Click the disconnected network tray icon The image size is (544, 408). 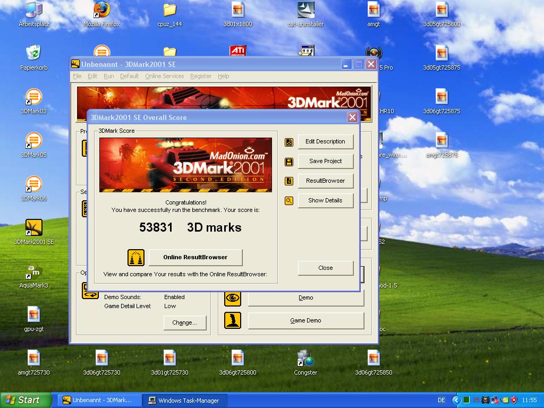point(496,400)
